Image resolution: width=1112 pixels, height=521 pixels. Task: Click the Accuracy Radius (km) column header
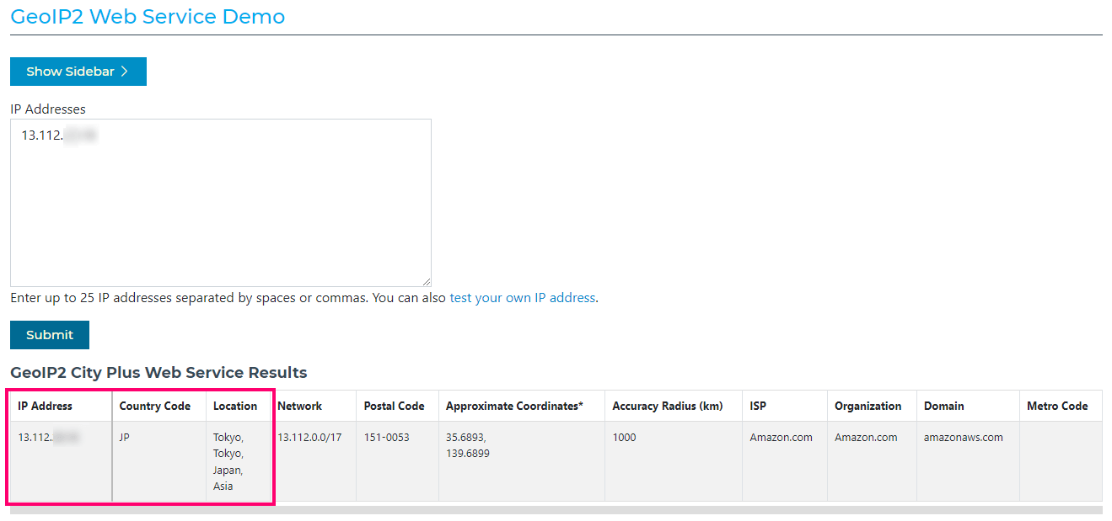click(x=674, y=406)
